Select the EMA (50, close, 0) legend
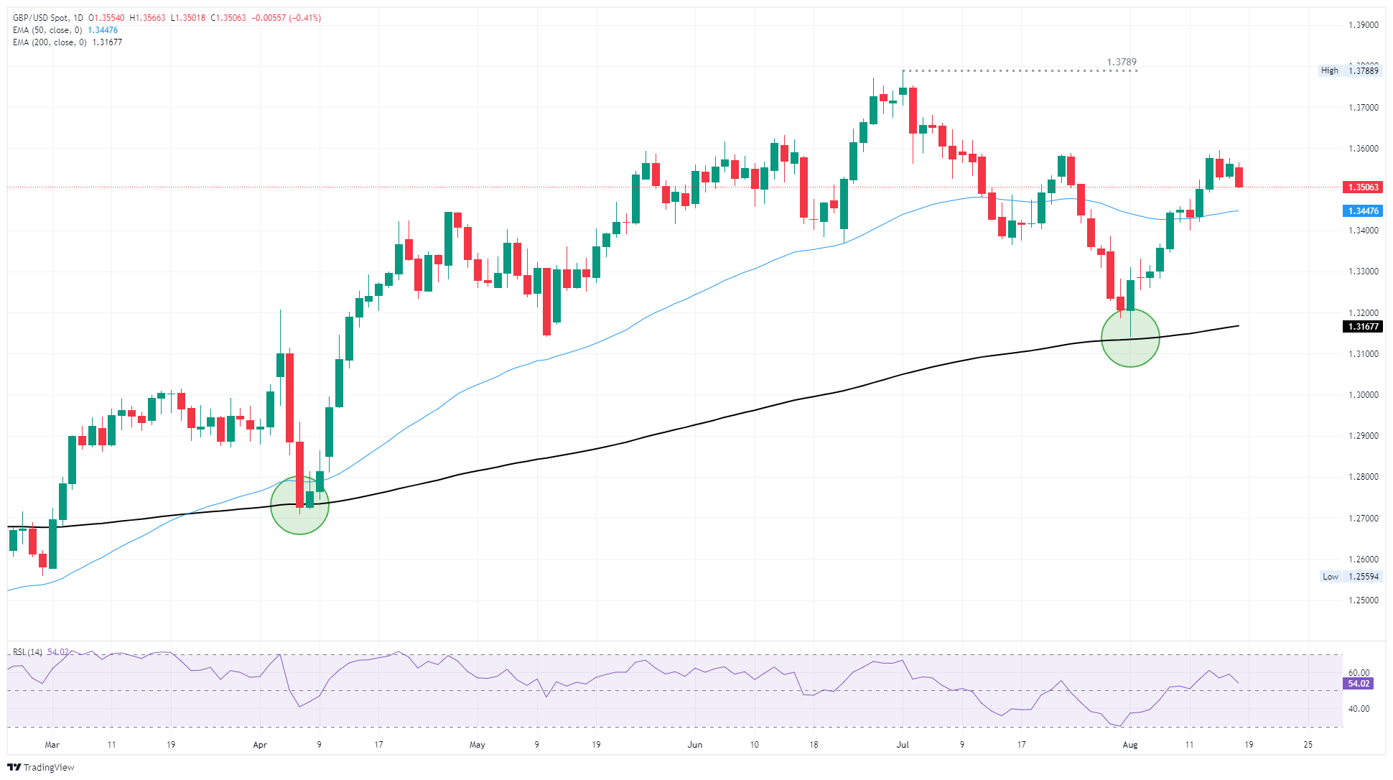The image size is (1393, 780). click(47, 30)
